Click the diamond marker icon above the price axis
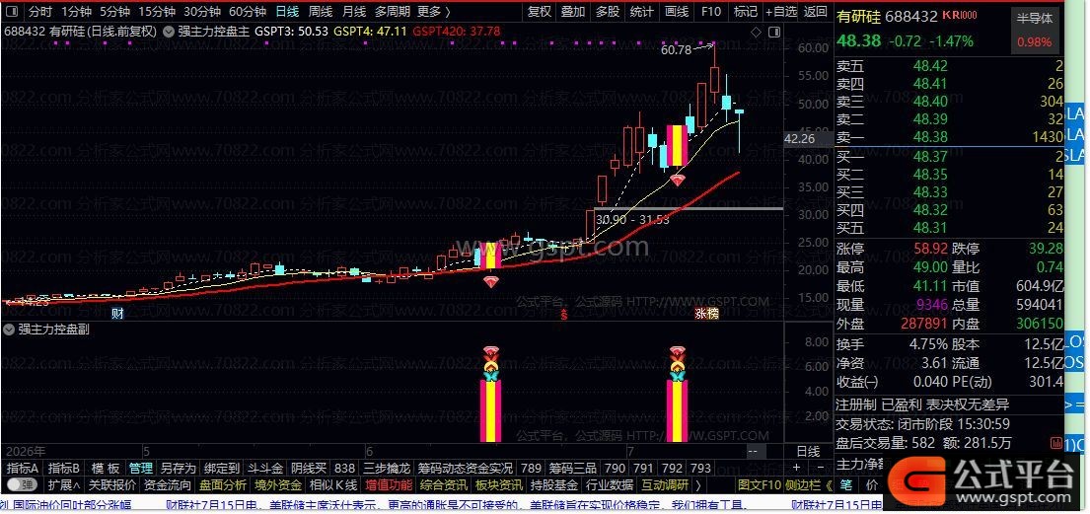 [757, 32]
